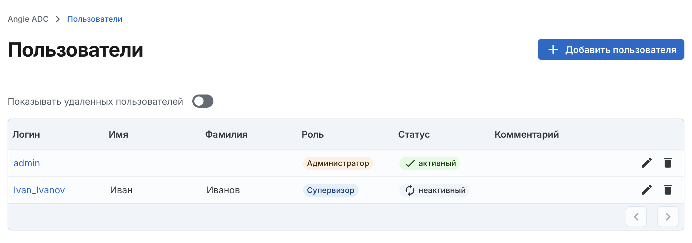The image size is (692, 243).
Task: Click the next page chevron
Action: pos(668,216)
